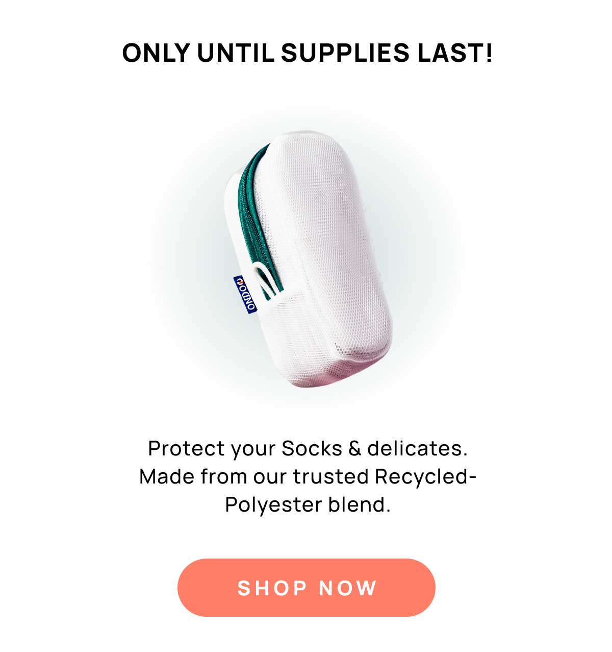The height and width of the screenshot is (652, 612).
Task: Click the Made from our trusted Recycled- line
Action: pyautogui.click(x=308, y=477)
